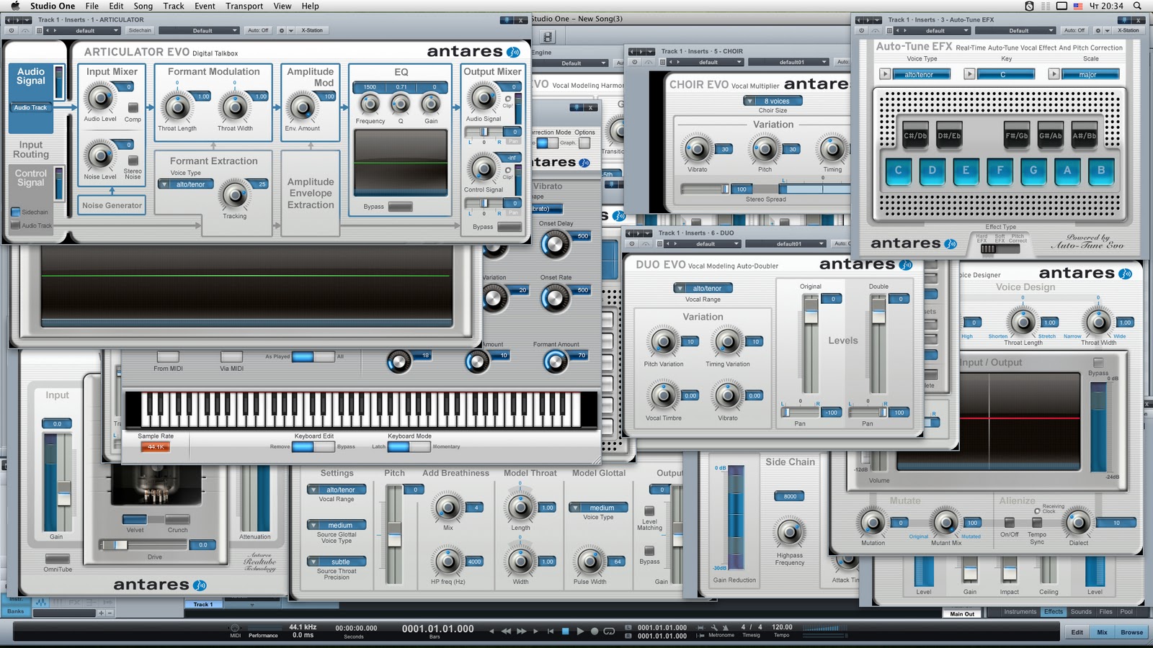Screen dimensions: 1153x648
Task: Open the File menu
Action: point(92,6)
